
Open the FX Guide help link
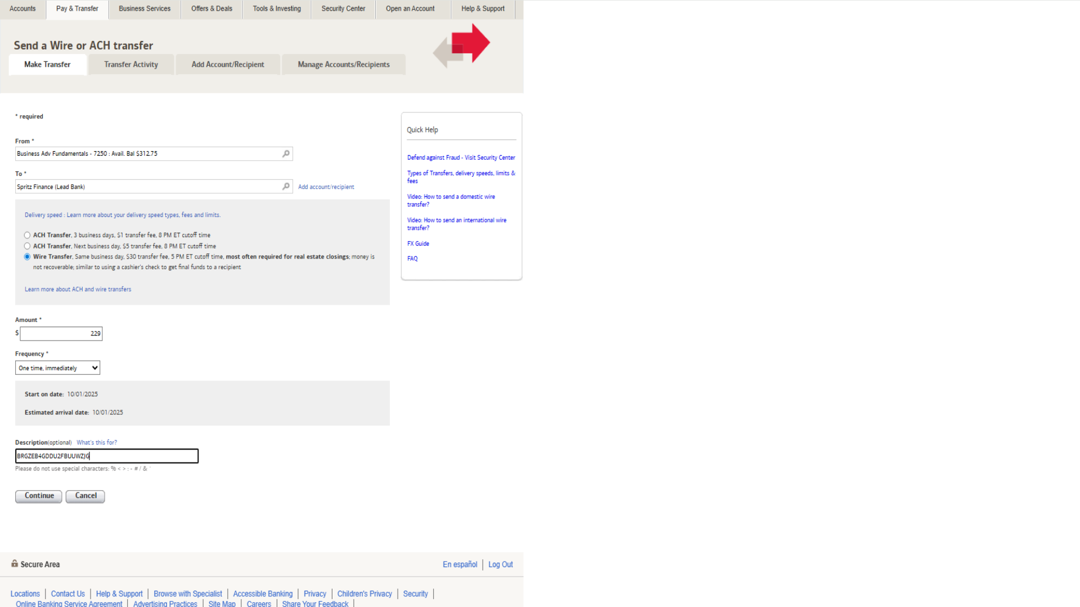point(418,244)
